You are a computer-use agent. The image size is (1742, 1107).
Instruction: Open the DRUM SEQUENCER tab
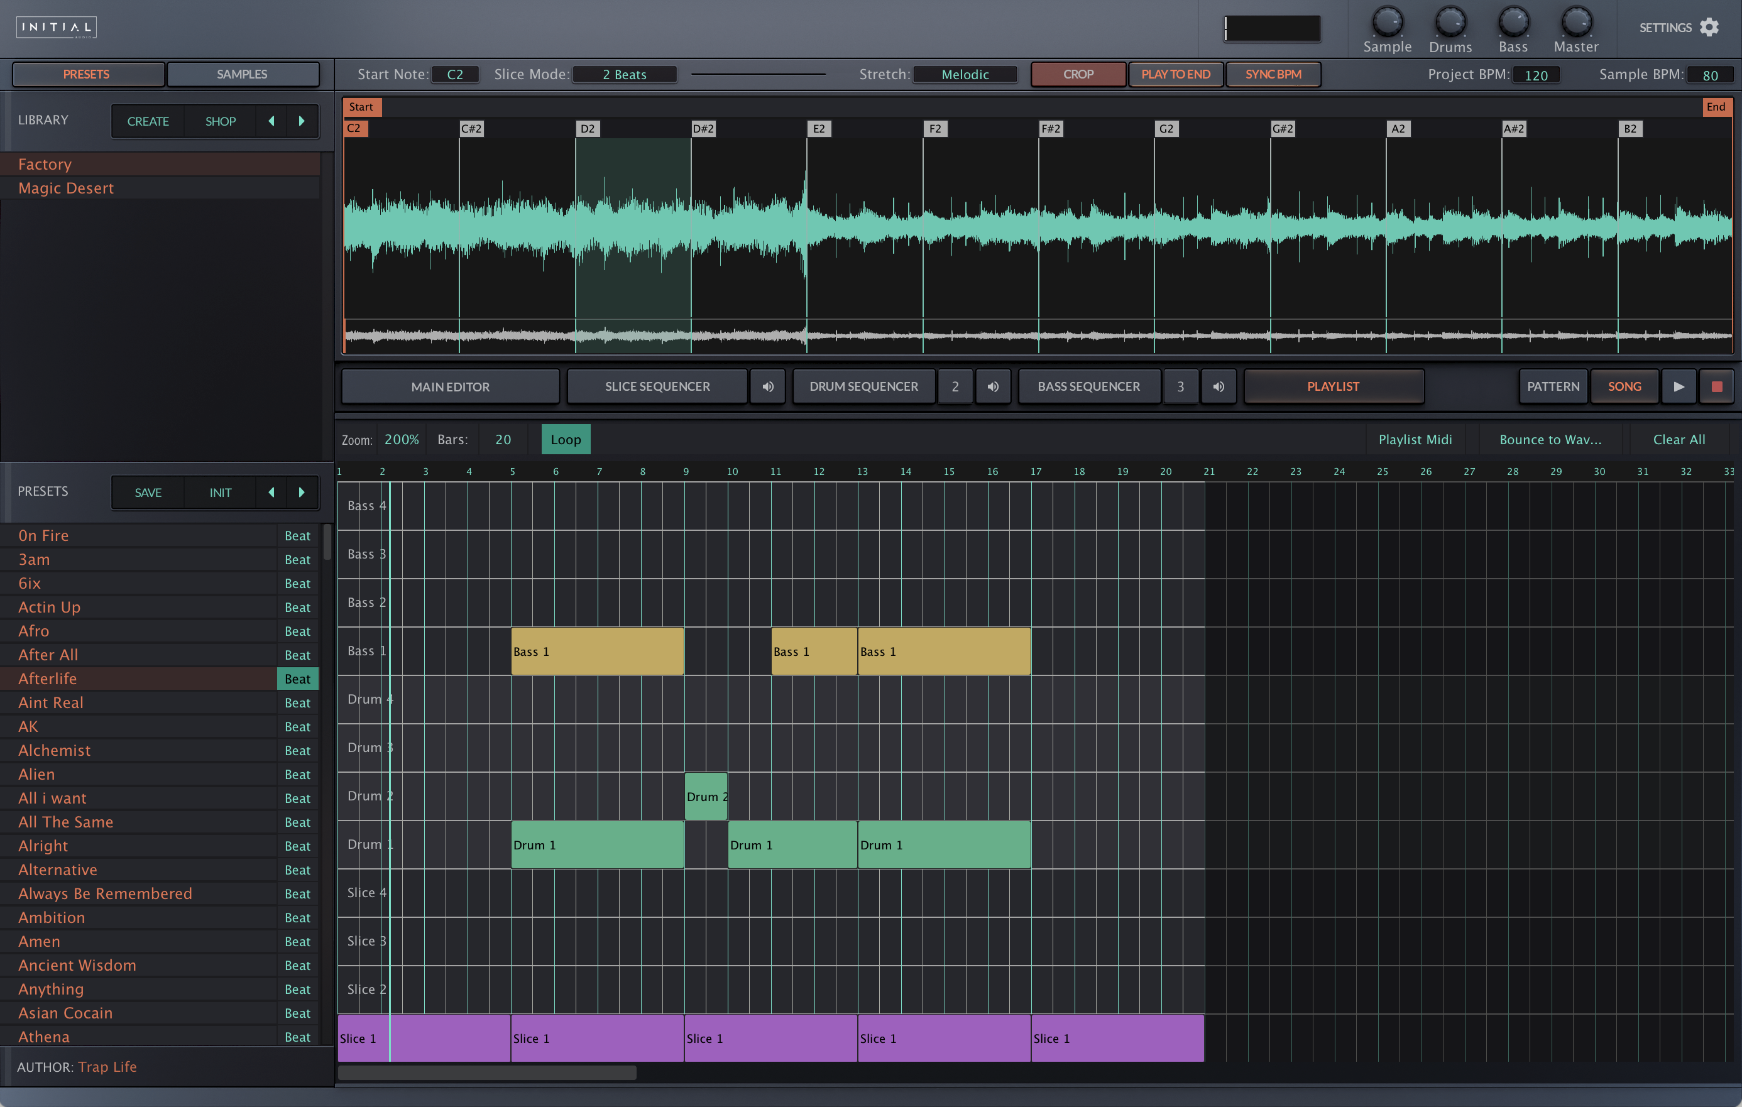(x=863, y=386)
